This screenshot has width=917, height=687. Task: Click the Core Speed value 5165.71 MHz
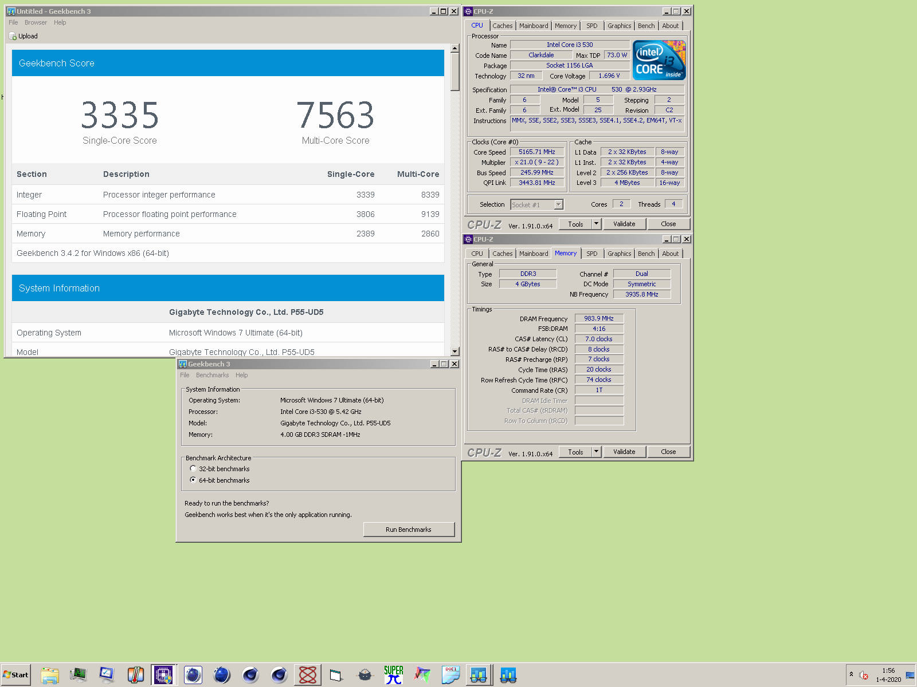(x=537, y=152)
